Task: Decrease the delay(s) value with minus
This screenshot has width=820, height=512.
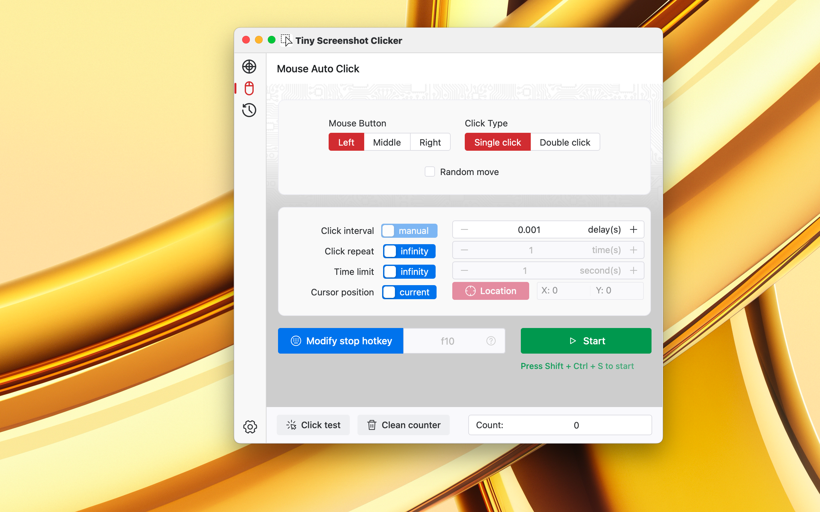Action: click(x=464, y=229)
